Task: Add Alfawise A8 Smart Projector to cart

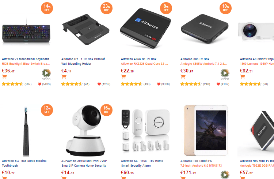Action: coord(243,77)
